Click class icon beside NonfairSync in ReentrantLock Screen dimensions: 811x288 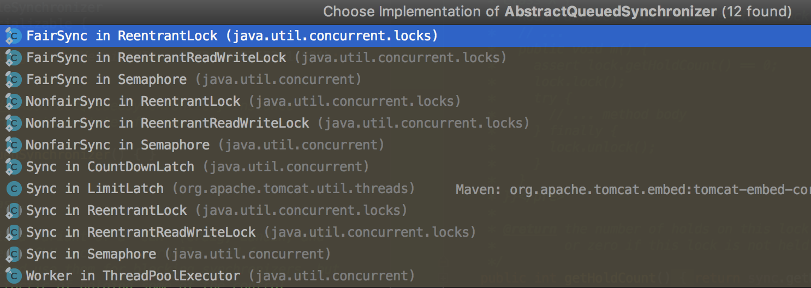[x=13, y=101]
